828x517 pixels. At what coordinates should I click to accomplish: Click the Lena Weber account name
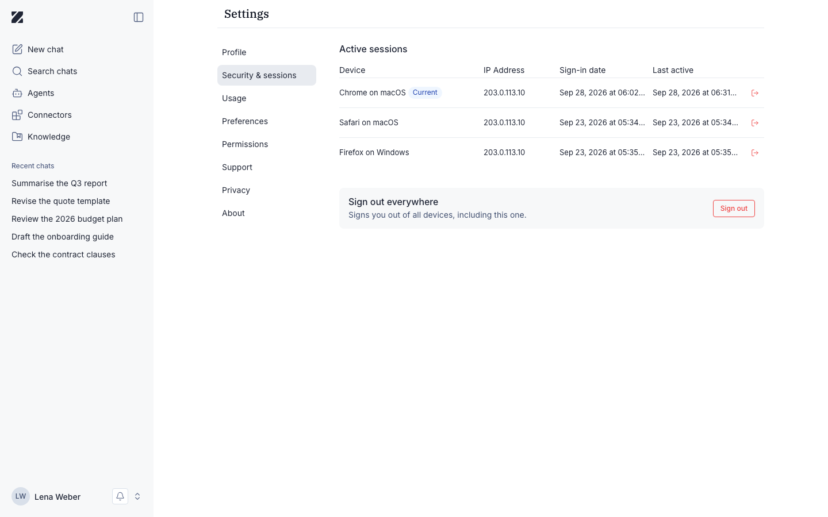[57, 497]
